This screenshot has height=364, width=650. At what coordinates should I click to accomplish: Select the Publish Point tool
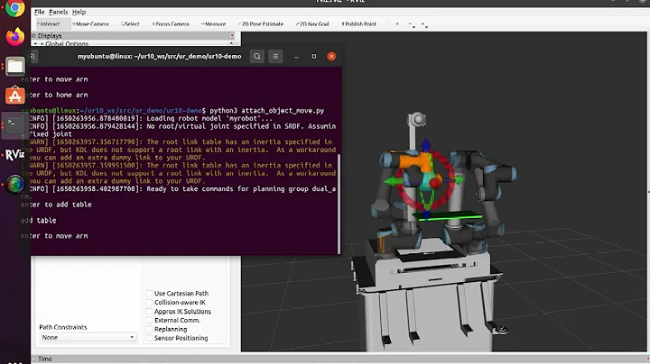359,24
